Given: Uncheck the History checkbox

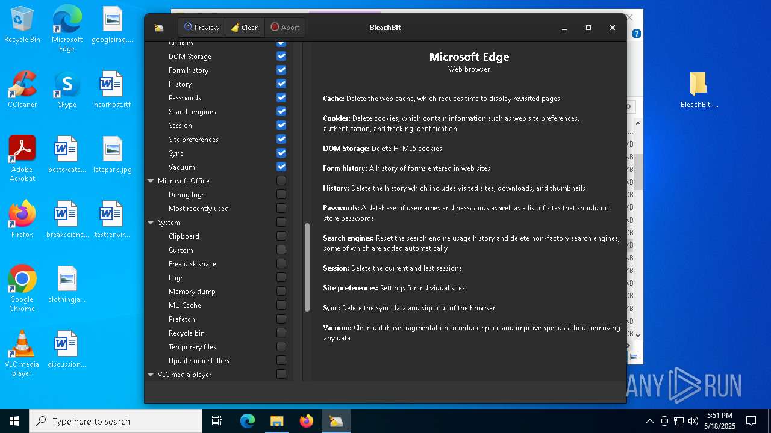Looking at the screenshot, I should tap(281, 84).
